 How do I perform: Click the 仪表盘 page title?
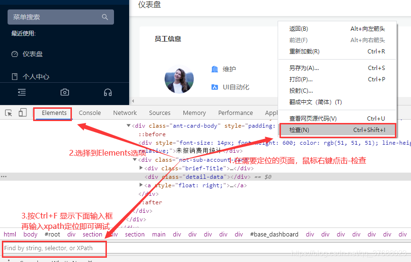tap(149, 4)
